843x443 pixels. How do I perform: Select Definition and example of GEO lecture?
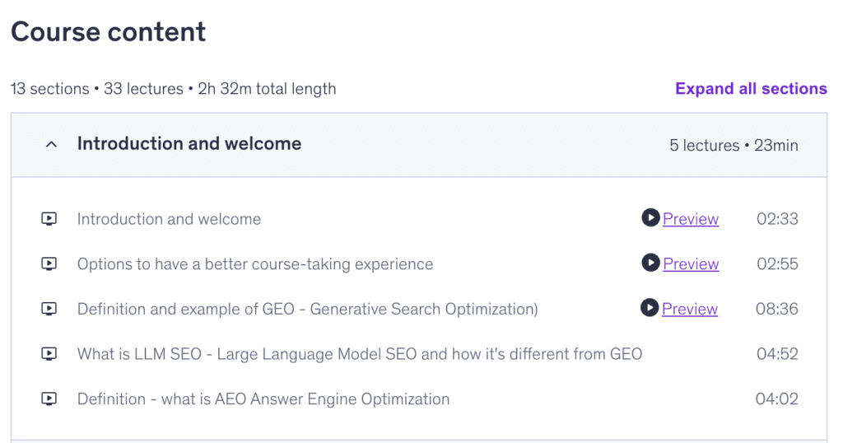click(307, 309)
